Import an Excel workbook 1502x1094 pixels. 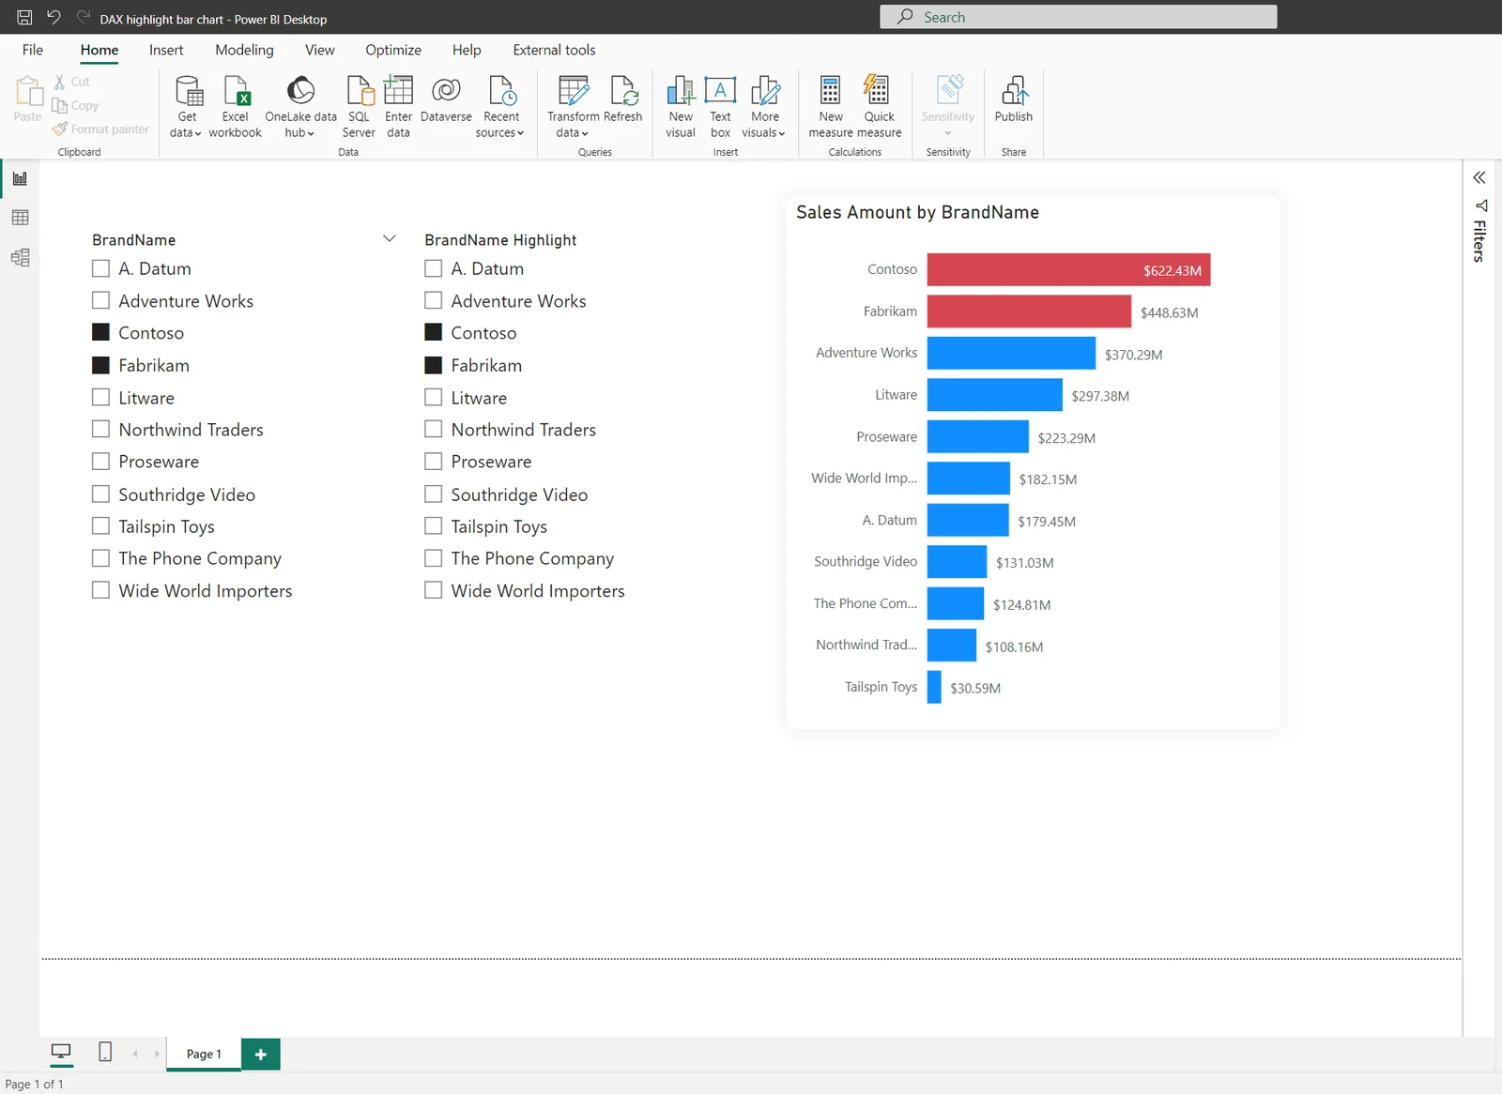pyautogui.click(x=236, y=107)
